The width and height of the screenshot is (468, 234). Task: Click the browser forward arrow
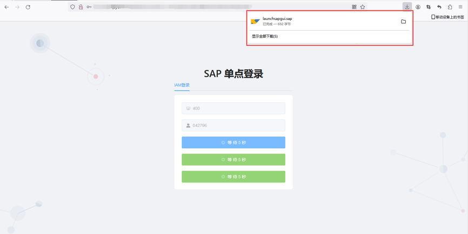coord(17,7)
